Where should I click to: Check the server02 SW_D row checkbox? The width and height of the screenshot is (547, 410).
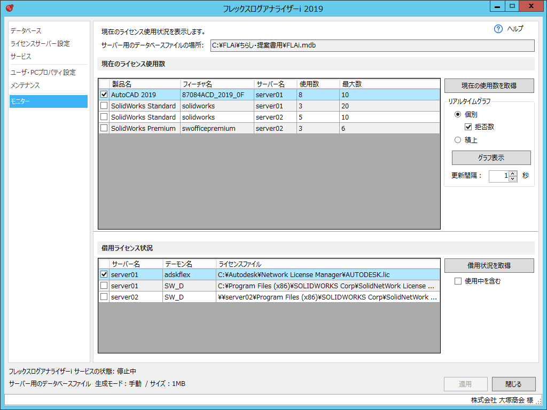click(104, 297)
